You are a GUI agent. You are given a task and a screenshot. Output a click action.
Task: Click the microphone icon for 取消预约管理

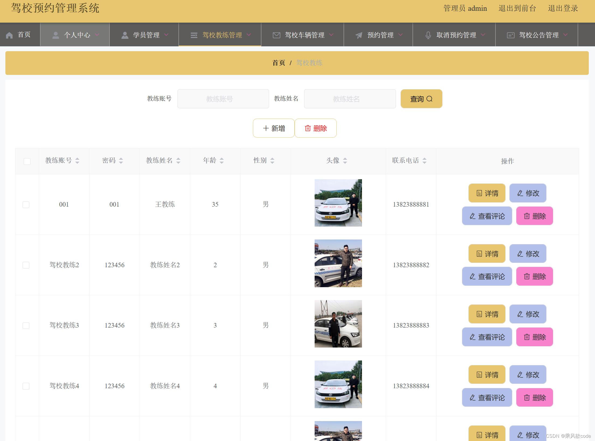(x=428, y=35)
